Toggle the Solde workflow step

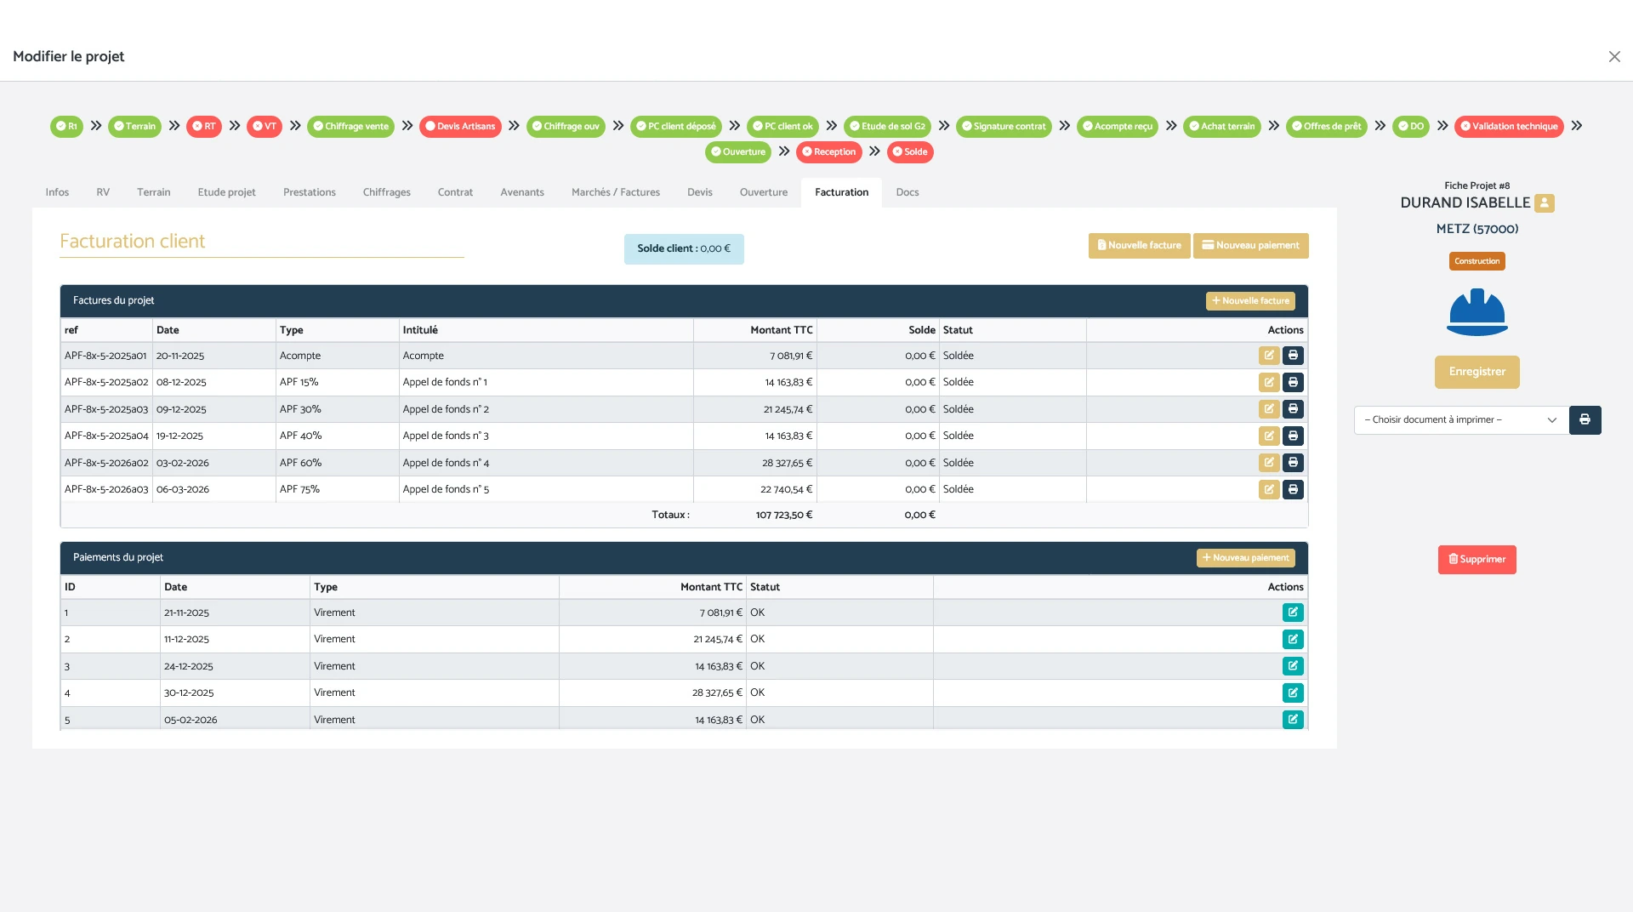tap(909, 152)
